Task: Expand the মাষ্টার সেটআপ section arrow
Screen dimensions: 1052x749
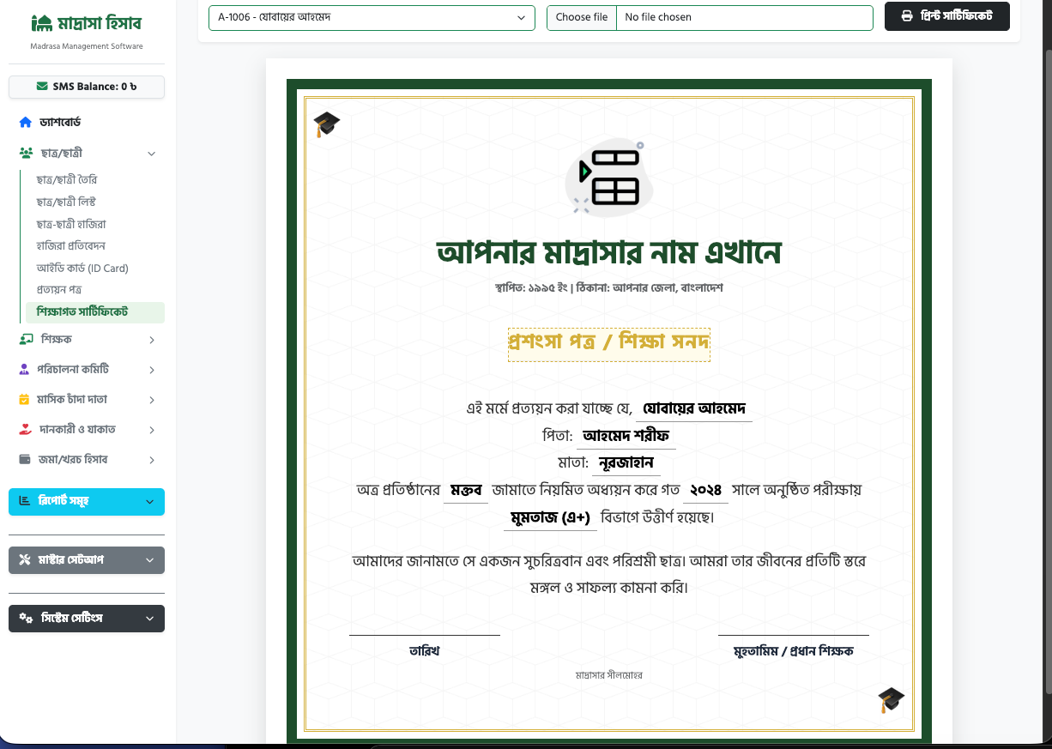Action: (150, 560)
